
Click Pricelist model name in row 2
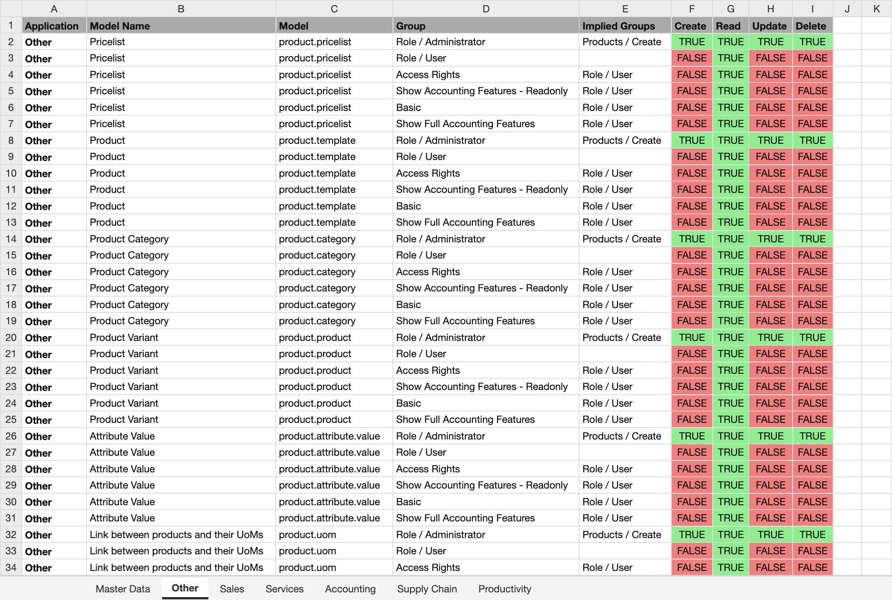[x=181, y=42]
